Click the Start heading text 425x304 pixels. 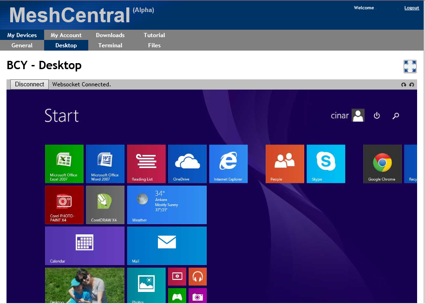click(62, 116)
